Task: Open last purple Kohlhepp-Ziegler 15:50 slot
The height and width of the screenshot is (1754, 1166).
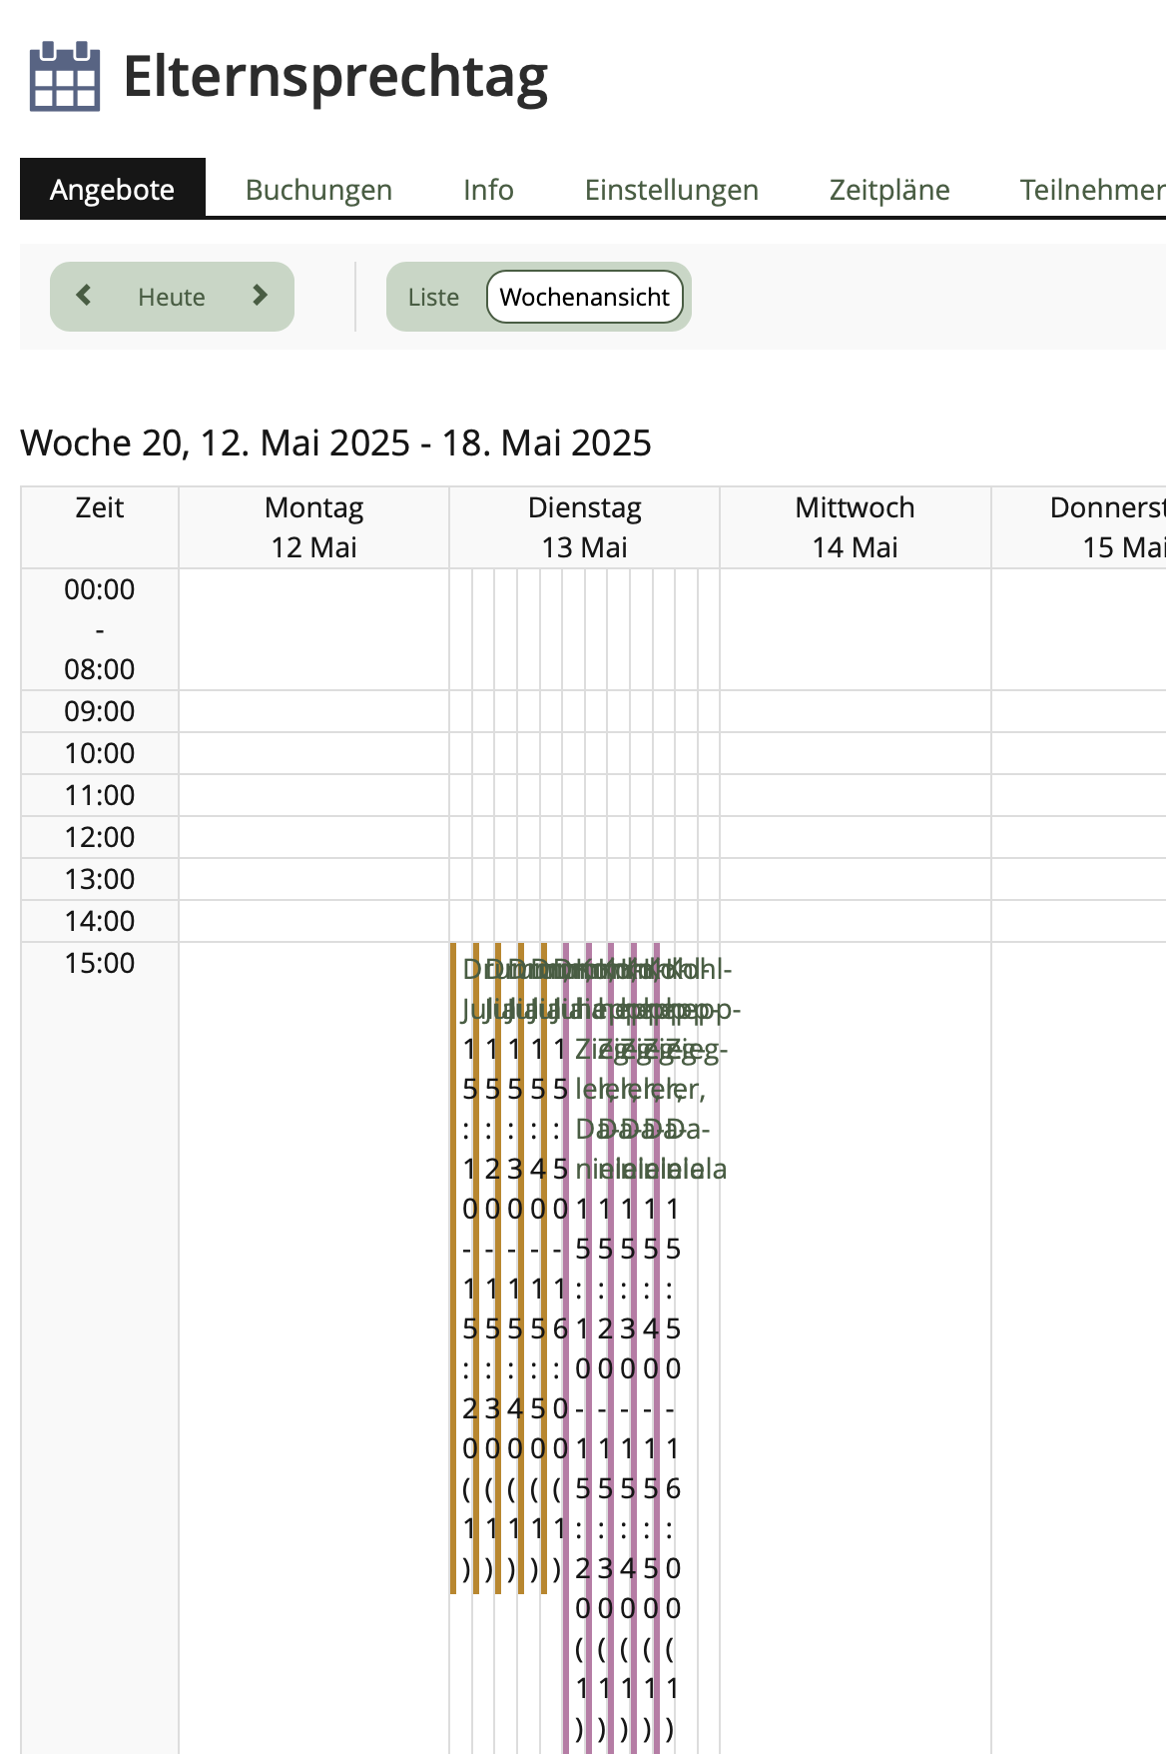Action: (667, 1348)
